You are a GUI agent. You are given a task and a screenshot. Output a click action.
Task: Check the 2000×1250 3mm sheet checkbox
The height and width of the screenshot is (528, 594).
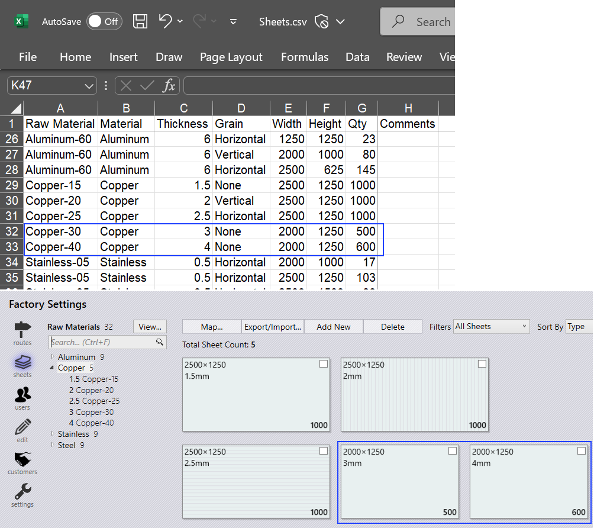click(453, 450)
